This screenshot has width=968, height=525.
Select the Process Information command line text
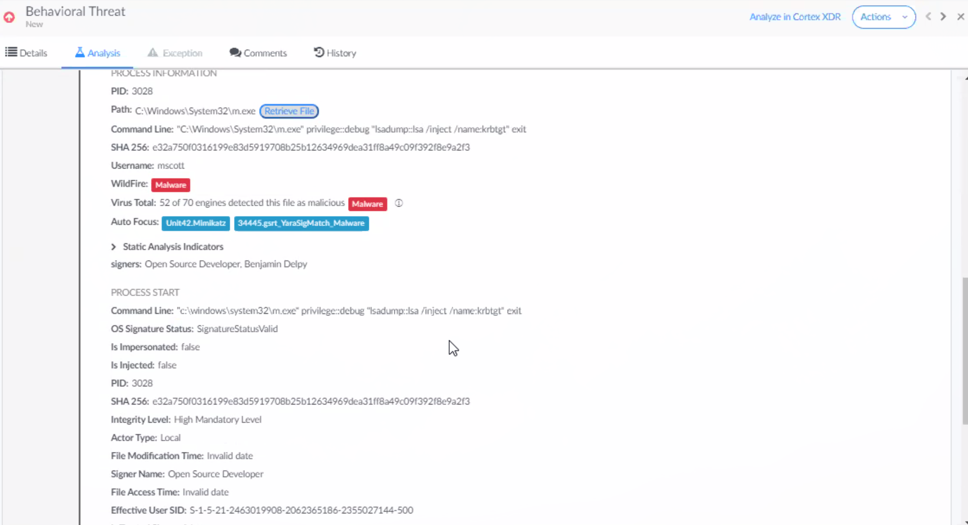[351, 129]
